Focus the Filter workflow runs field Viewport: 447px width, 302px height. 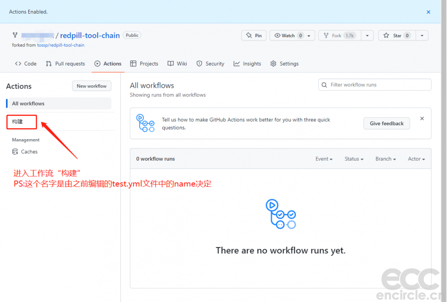[x=374, y=85]
